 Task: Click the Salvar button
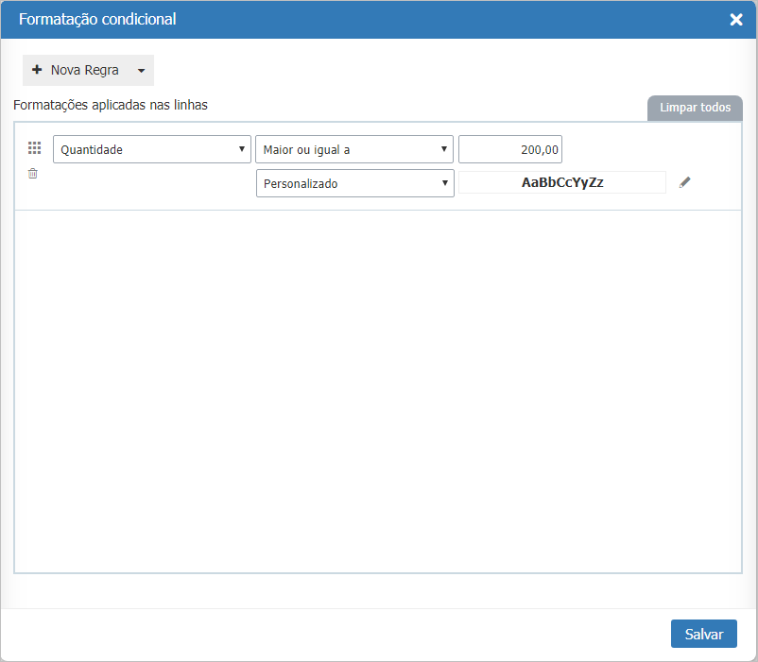pyautogui.click(x=703, y=634)
